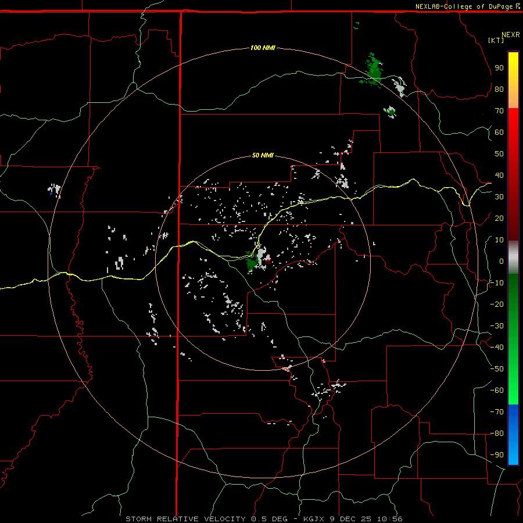Click the -80 scale value label
Screen dimensions: 523x523
click(x=497, y=434)
